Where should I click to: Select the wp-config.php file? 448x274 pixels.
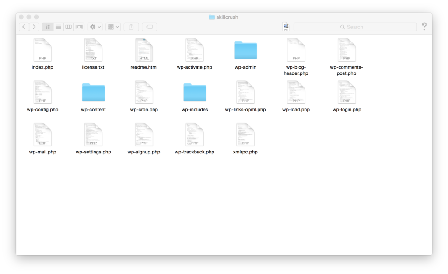42,92
